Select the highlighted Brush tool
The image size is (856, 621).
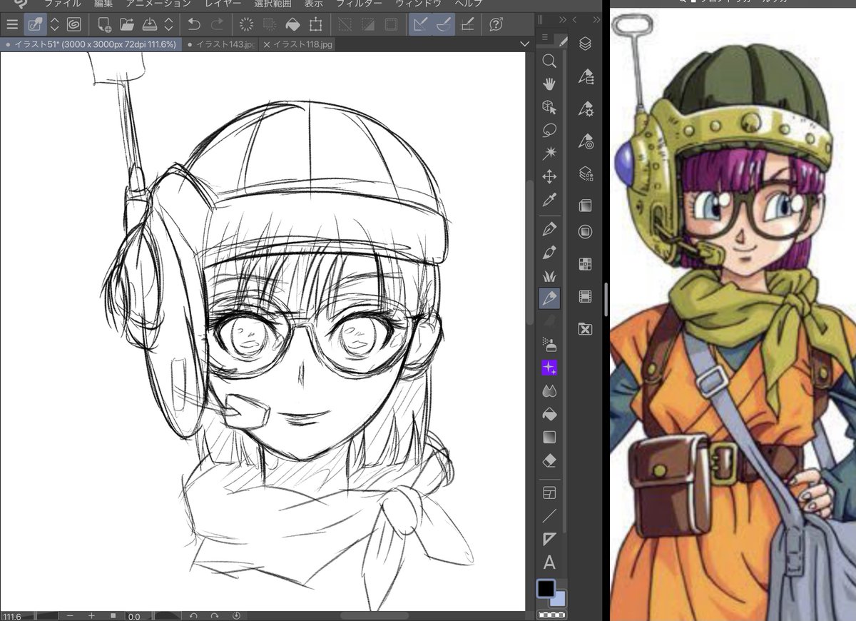[549, 298]
